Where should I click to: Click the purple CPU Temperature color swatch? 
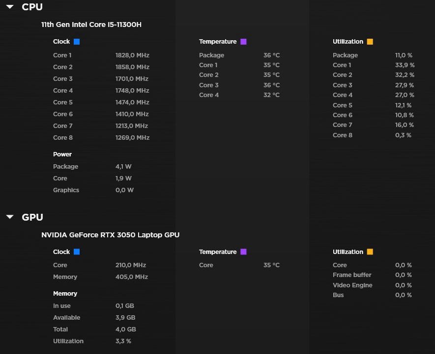click(x=244, y=42)
